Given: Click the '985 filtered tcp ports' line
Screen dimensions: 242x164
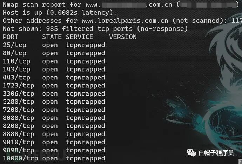Looking at the screenshot, I should (95, 29).
